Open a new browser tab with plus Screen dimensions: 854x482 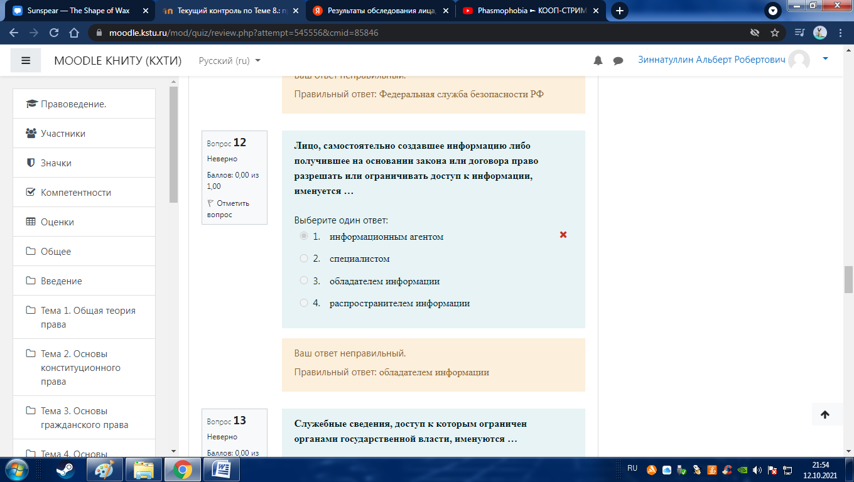pos(620,11)
